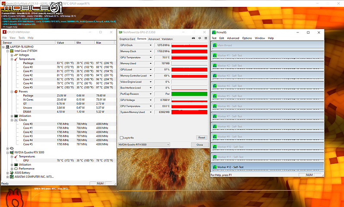
Task: Open Prime95 Advanced menu
Action: click(233, 38)
